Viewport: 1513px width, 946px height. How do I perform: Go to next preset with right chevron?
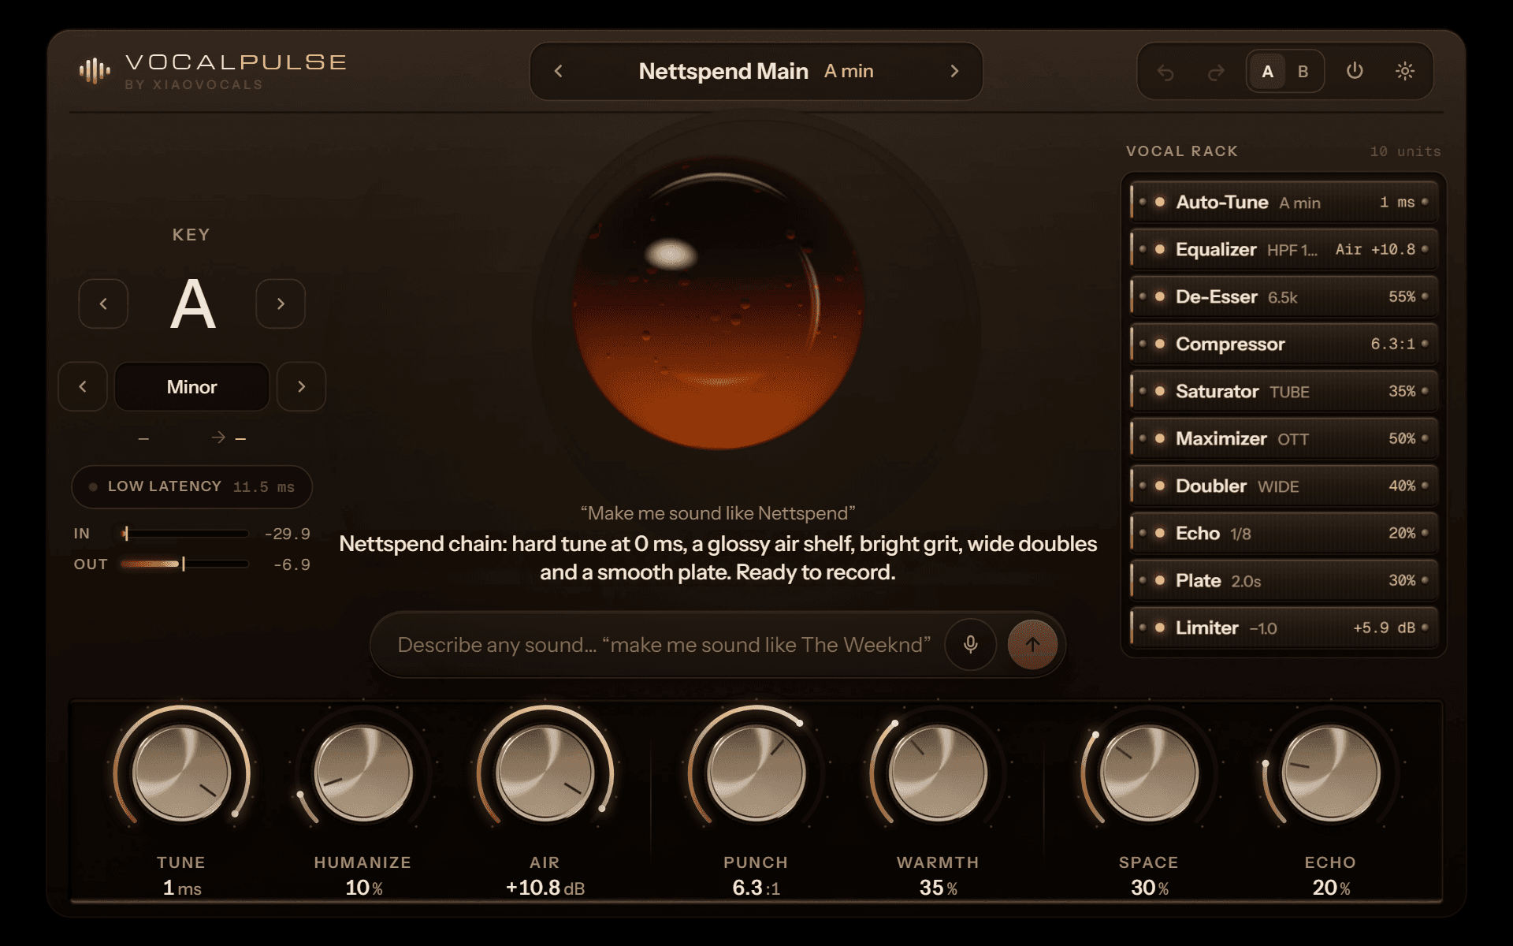coord(954,71)
